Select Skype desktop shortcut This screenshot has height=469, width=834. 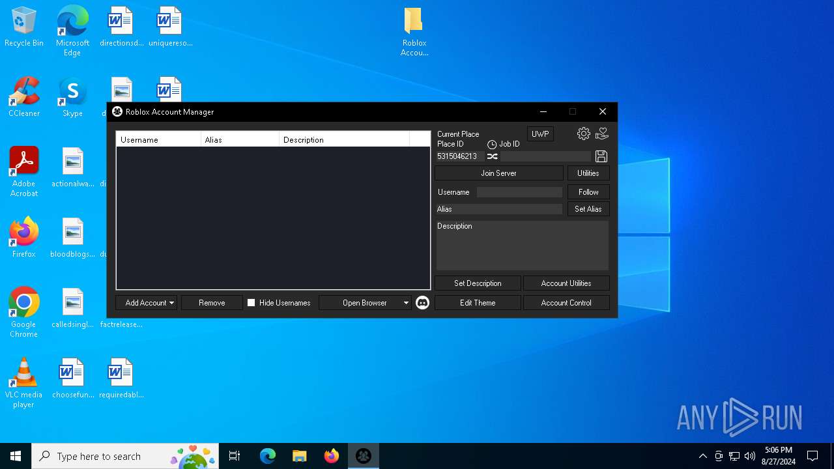tap(72, 98)
